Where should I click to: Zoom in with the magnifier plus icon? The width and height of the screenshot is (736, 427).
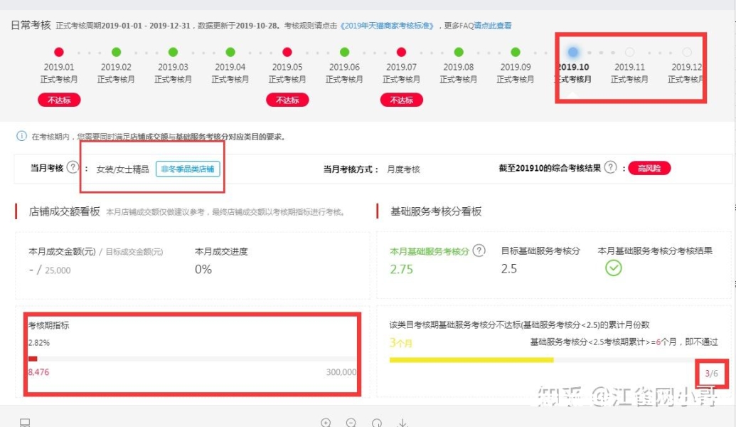[x=326, y=423]
